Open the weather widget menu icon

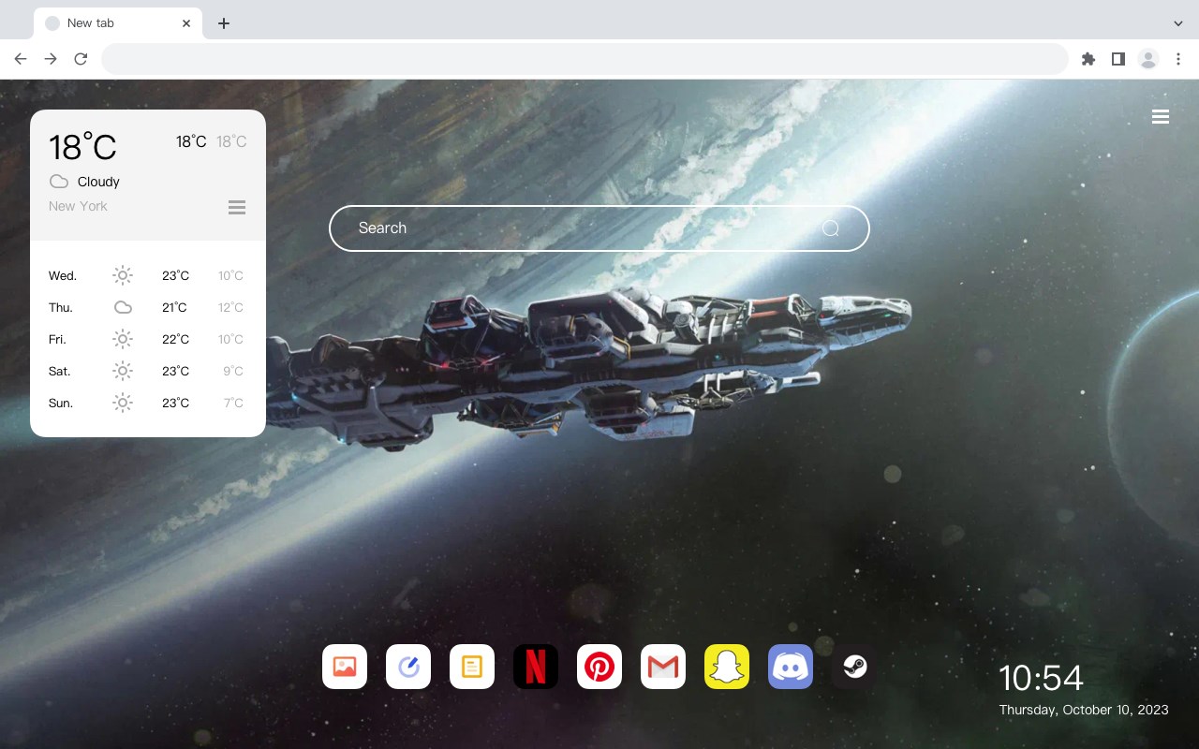coord(237,207)
